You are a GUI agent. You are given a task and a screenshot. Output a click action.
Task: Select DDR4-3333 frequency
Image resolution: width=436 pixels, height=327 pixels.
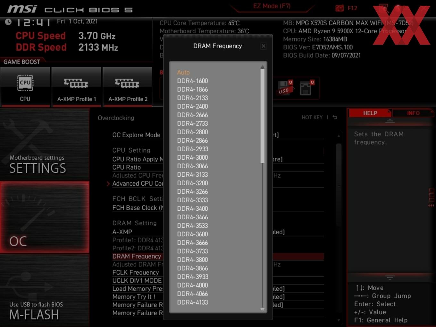pos(192,200)
